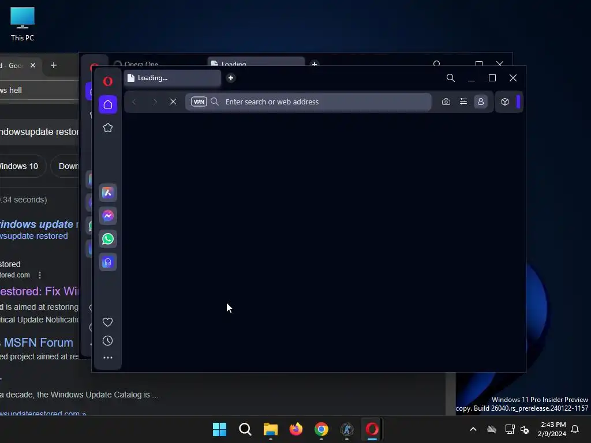Go back with the left arrow

coord(134,102)
